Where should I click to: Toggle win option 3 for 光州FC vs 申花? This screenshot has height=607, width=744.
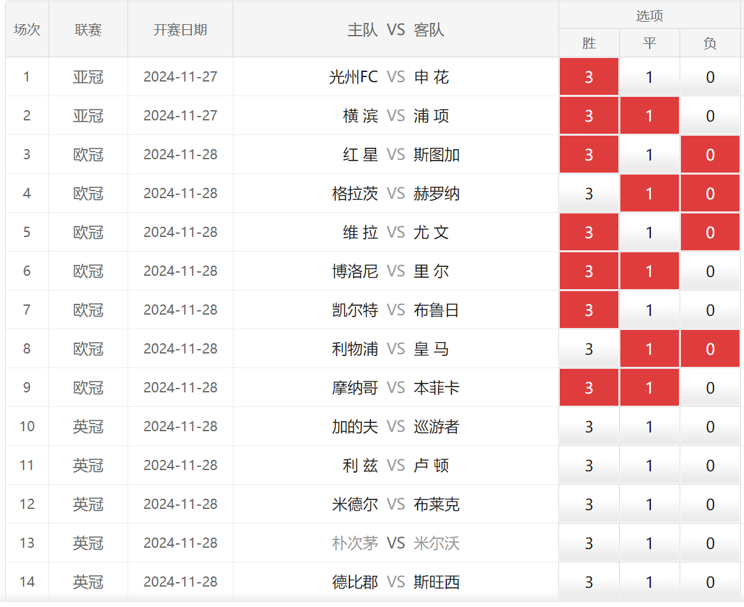[589, 77]
